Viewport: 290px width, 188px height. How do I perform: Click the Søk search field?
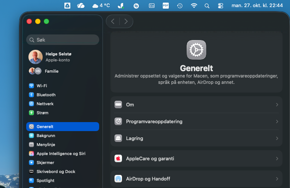[x=62, y=40]
